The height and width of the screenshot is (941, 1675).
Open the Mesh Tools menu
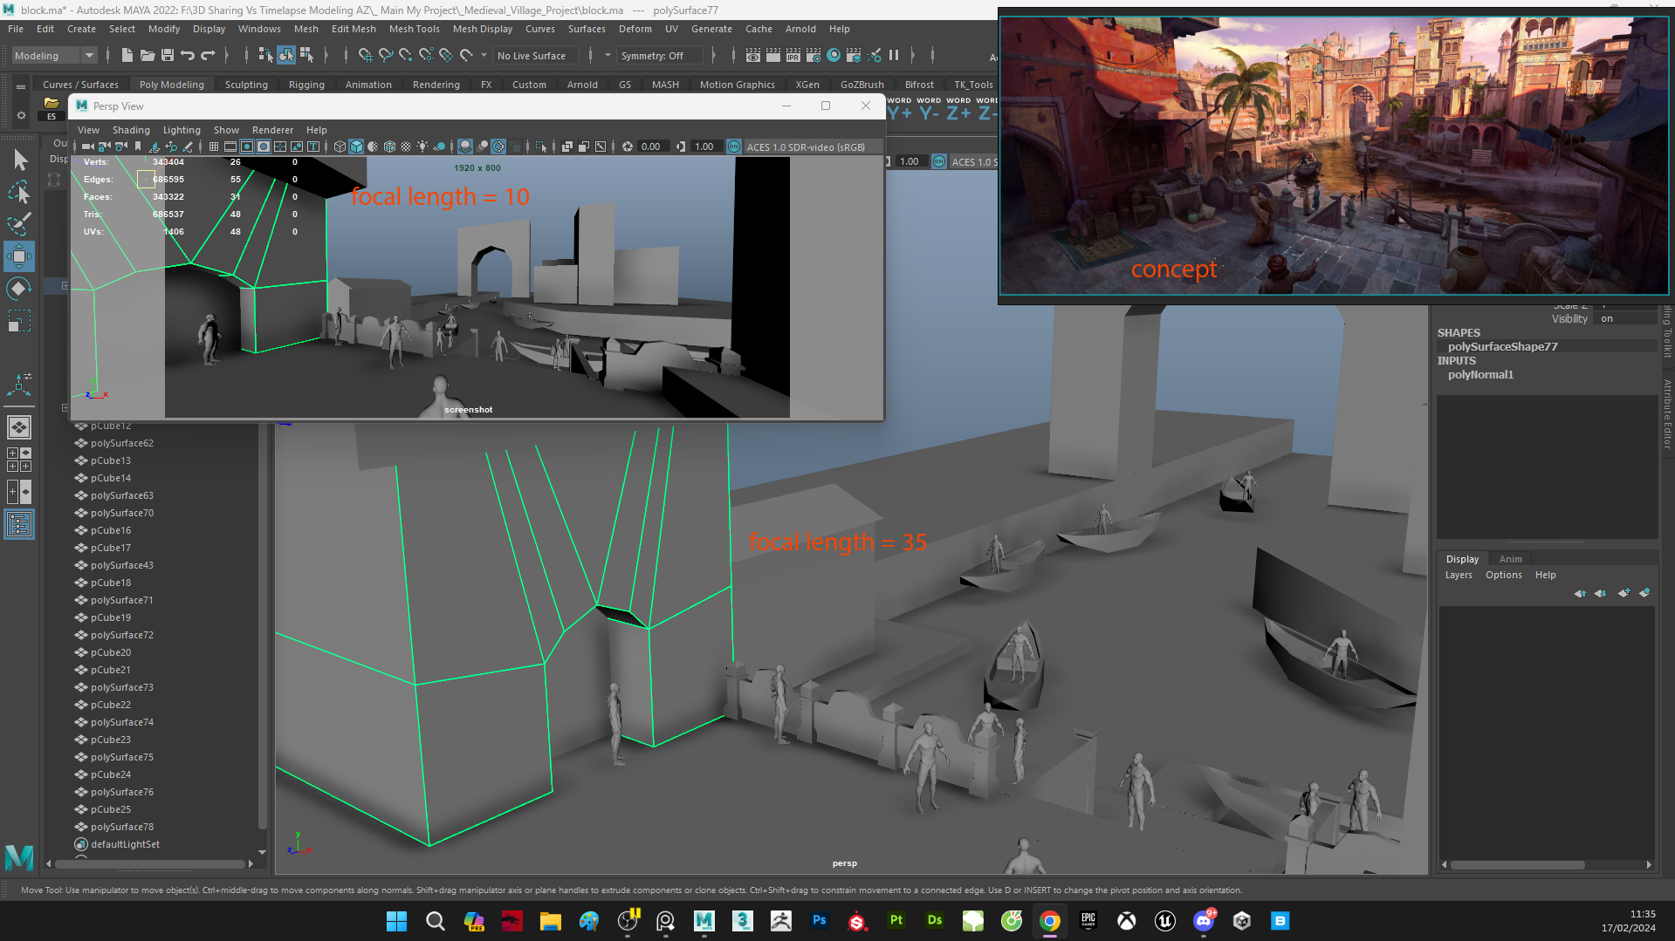click(x=415, y=29)
